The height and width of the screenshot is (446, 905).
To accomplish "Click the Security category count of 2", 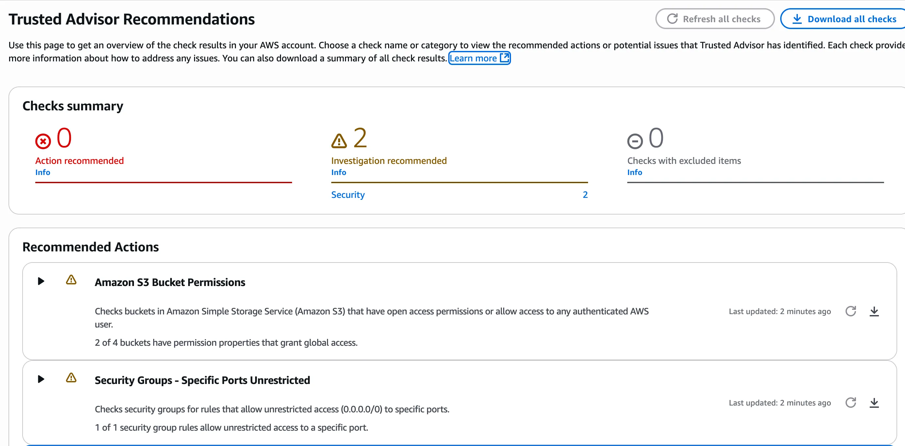I will click(x=585, y=195).
